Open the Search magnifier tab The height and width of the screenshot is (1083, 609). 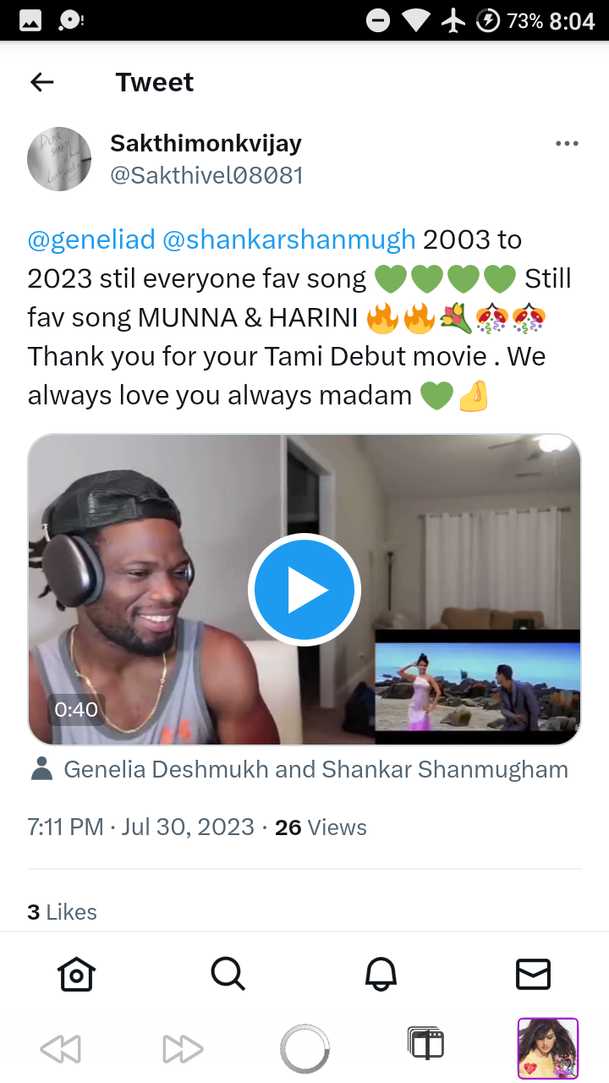(x=228, y=974)
